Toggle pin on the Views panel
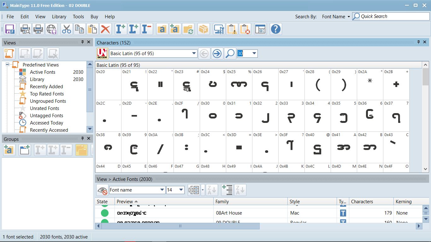Screen dimensions: 431x242 (82, 42)
